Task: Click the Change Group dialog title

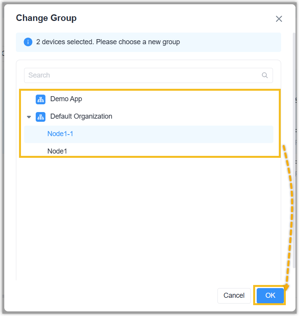Action: tap(46, 18)
